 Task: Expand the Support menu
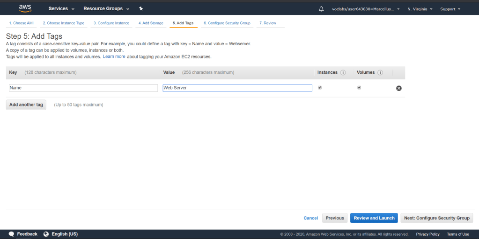tap(450, 9)
